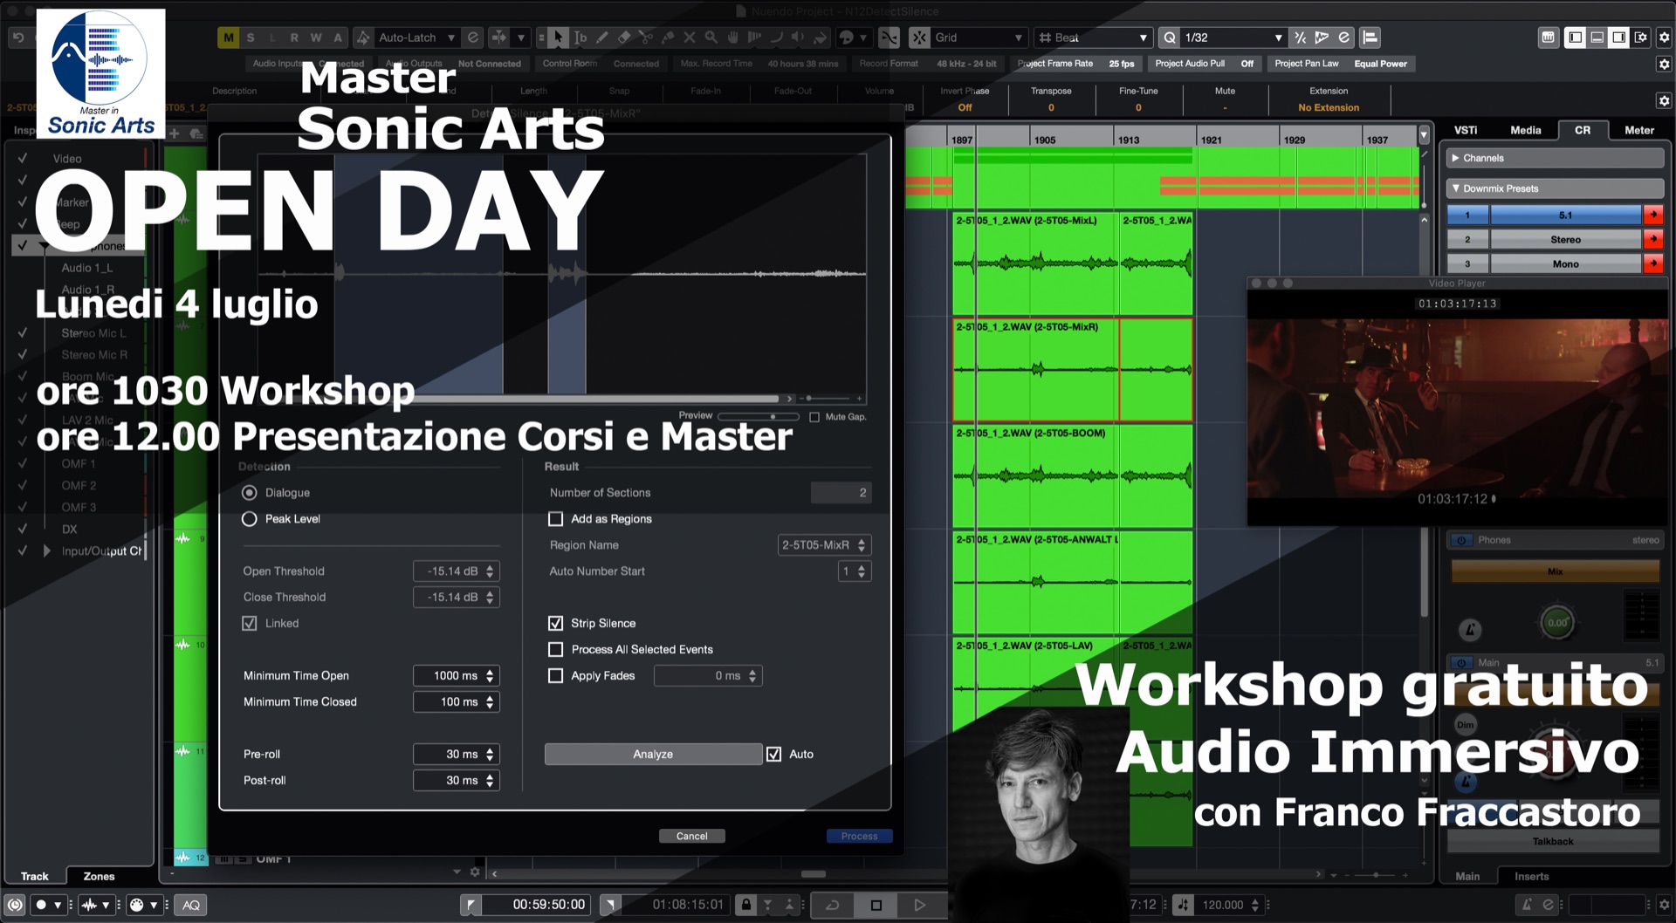This screenshot has height=923, width=1676.
Task: Switch to the Media tab
Action: [x=1526, y=130]
